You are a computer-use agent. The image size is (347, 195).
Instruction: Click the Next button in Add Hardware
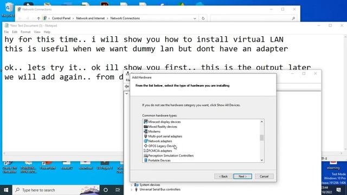242,177
